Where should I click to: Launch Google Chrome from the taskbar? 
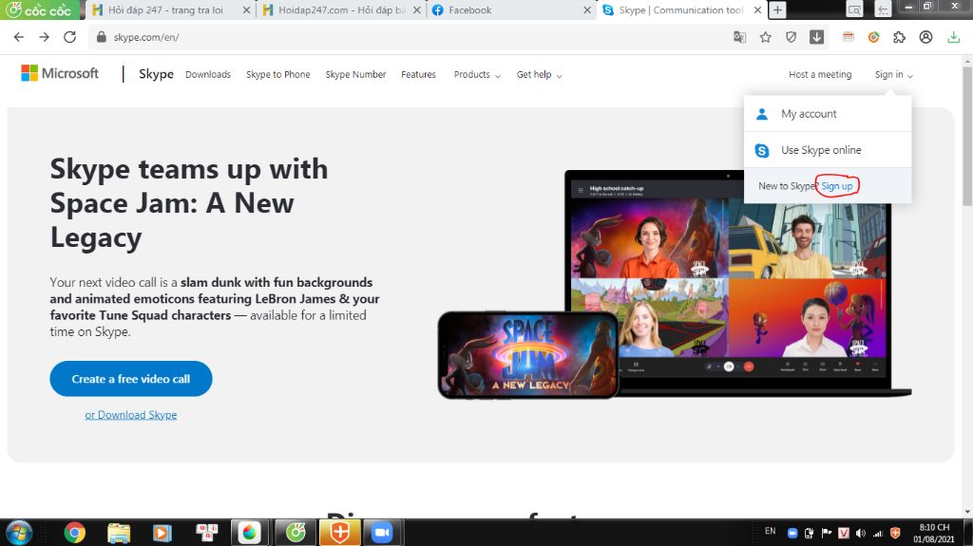coord(75,533)
